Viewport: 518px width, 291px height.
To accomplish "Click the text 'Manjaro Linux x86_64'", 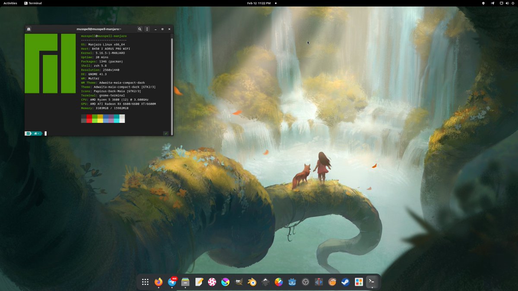I will pyautogui.click(x=106, y=44).
